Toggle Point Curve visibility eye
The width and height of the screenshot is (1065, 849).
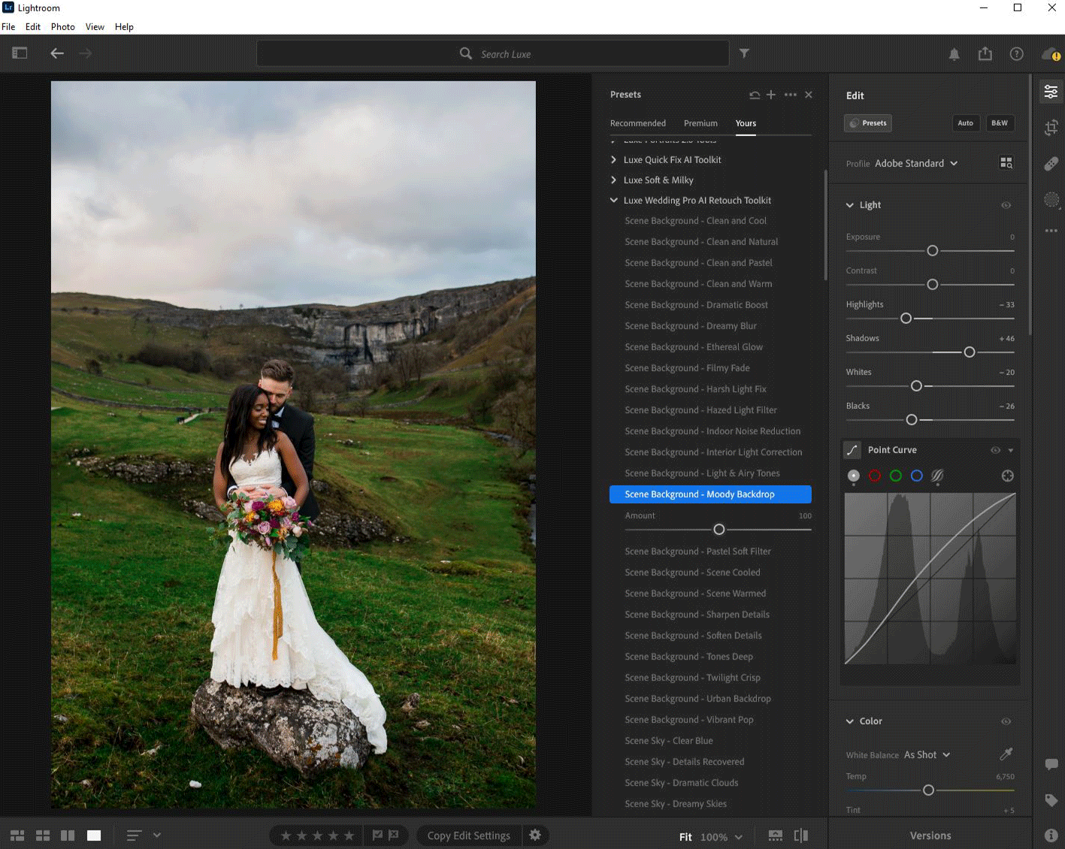(995, 450)
